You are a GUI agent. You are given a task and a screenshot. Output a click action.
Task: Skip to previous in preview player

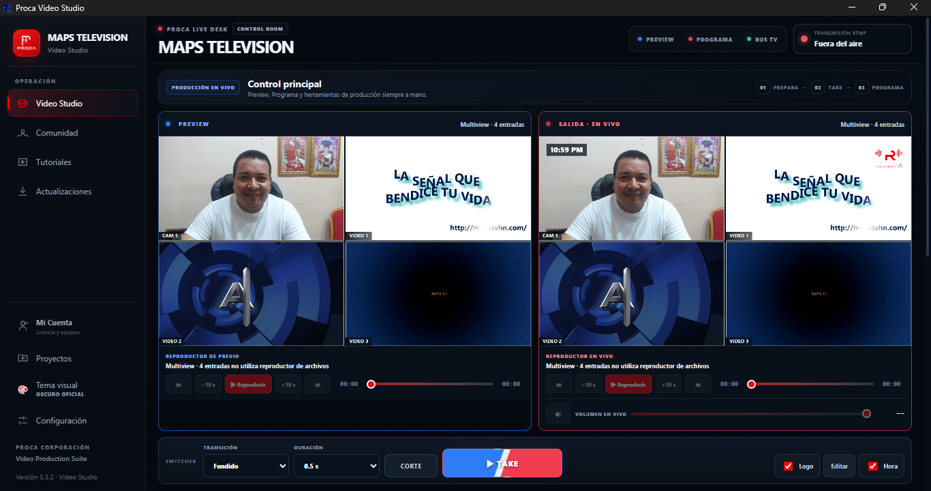coord(179,384)
